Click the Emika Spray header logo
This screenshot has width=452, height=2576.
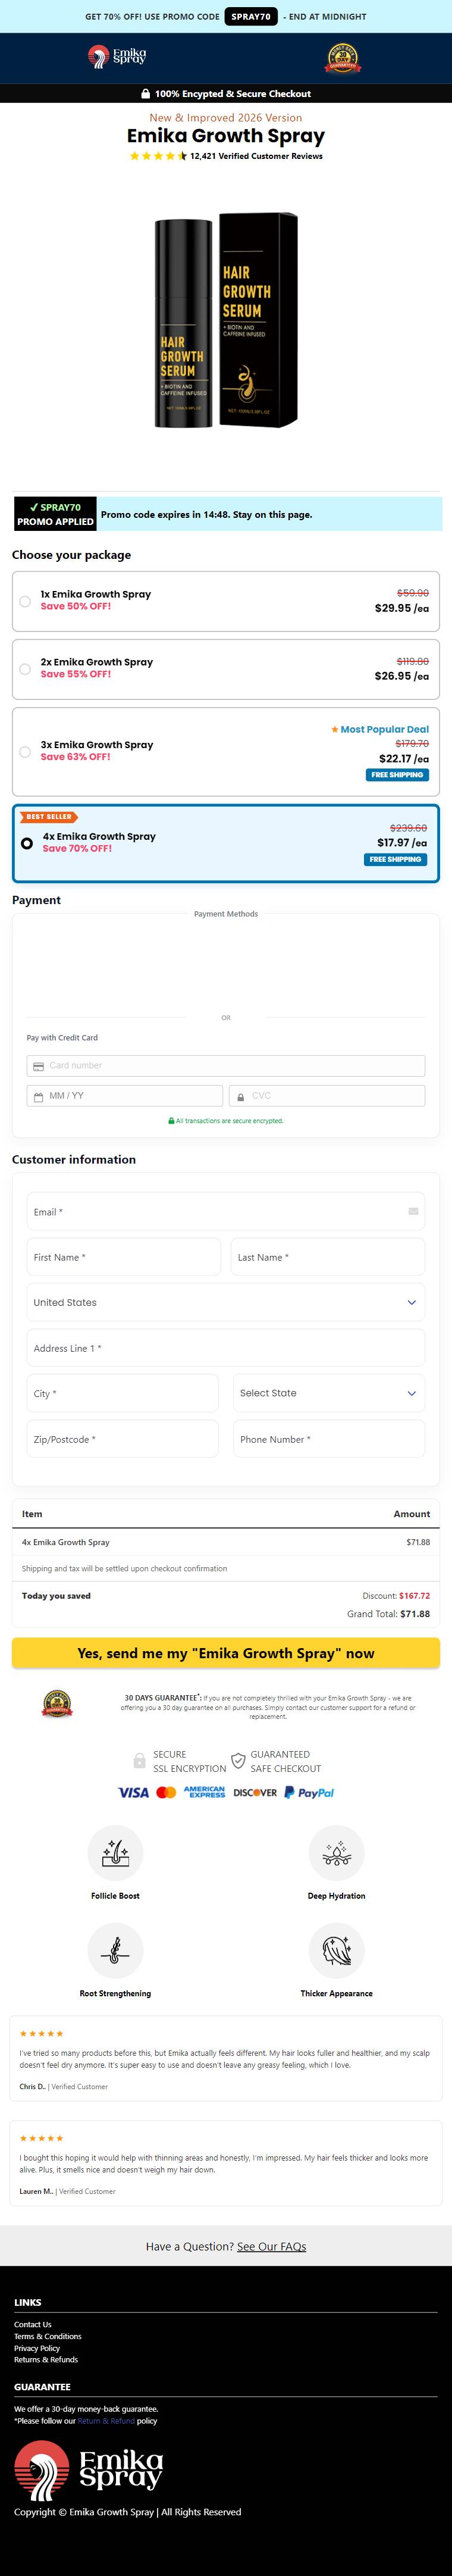coord(117,57)
